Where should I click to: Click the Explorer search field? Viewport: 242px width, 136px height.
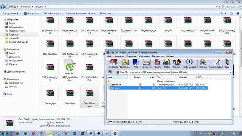233,7
